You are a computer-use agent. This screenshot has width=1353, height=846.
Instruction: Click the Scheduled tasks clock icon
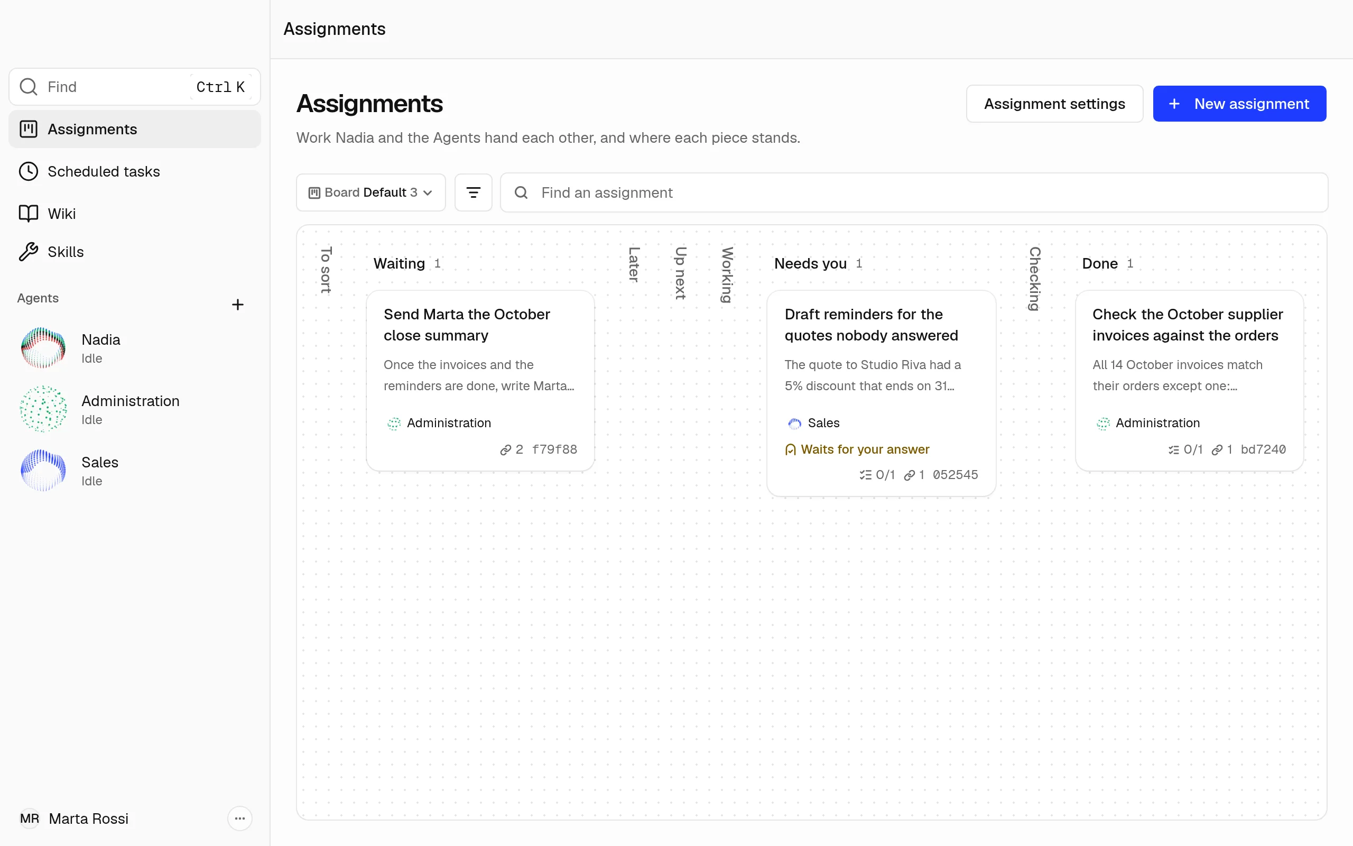(x=29, y=171)
